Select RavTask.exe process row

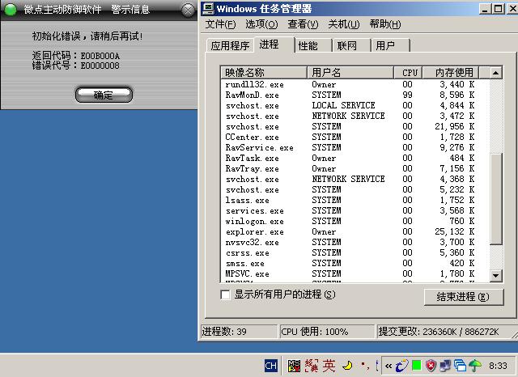tap(355, 158)
